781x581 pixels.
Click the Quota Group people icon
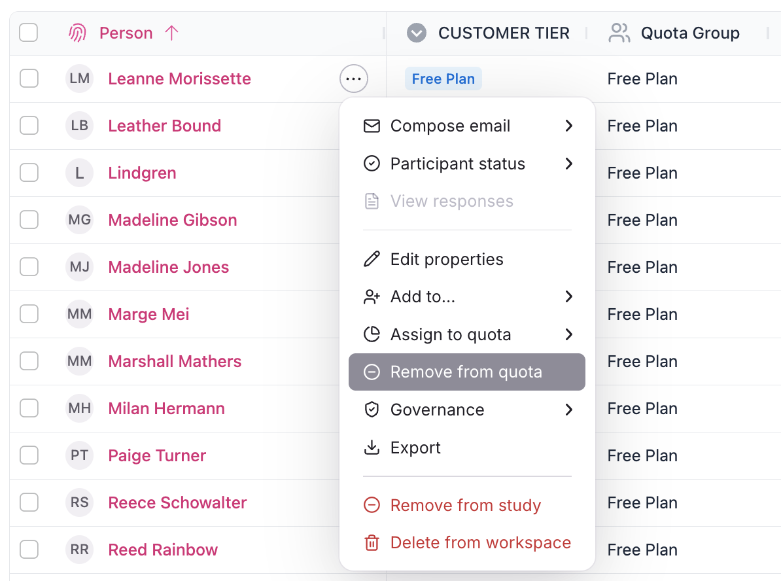(x=619, y=33)
